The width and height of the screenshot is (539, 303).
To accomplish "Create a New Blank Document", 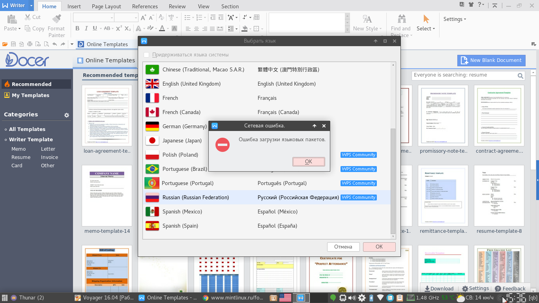I will (491, 60).
